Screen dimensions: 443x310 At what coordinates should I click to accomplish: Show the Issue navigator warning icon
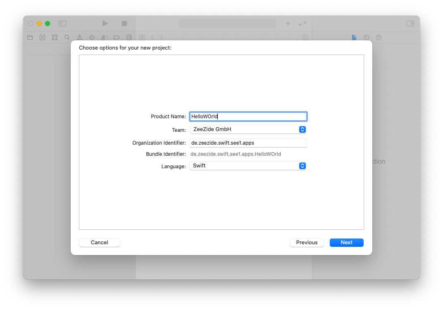[79, 37]
